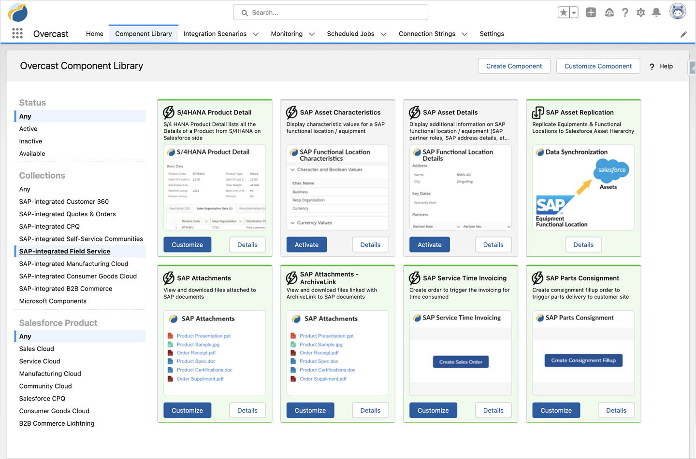This screenshot has width=696, height=459.
Task: Focus the global Search field
Action: click(x=331, y=13)
